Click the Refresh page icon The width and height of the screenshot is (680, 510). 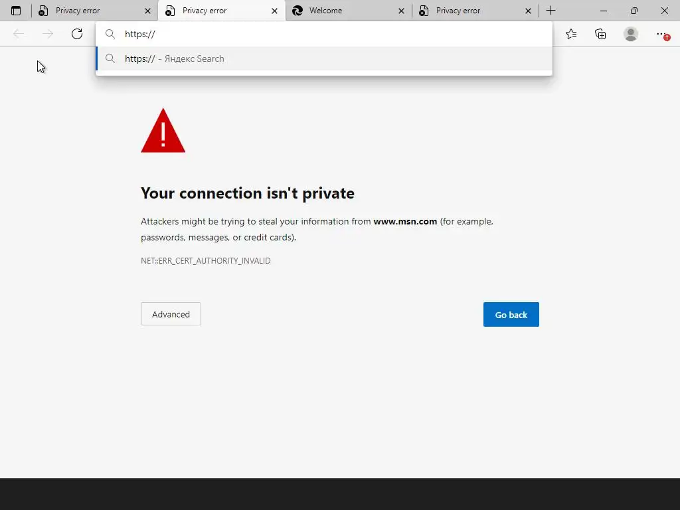click(77, 34)
